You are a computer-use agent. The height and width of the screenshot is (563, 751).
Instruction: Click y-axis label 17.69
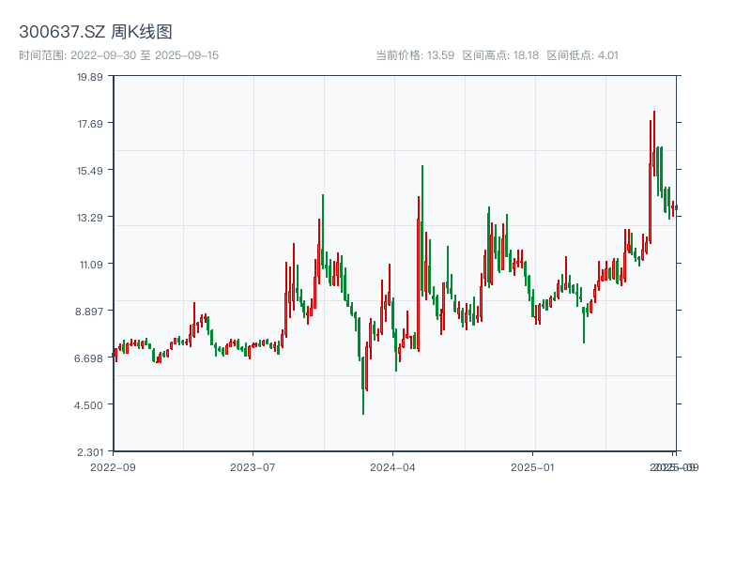tap(90, 124)
